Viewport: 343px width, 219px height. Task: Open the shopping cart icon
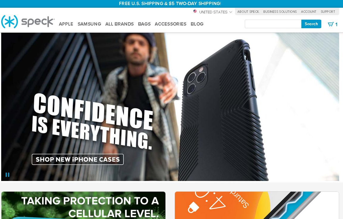[x=330, y=24]
